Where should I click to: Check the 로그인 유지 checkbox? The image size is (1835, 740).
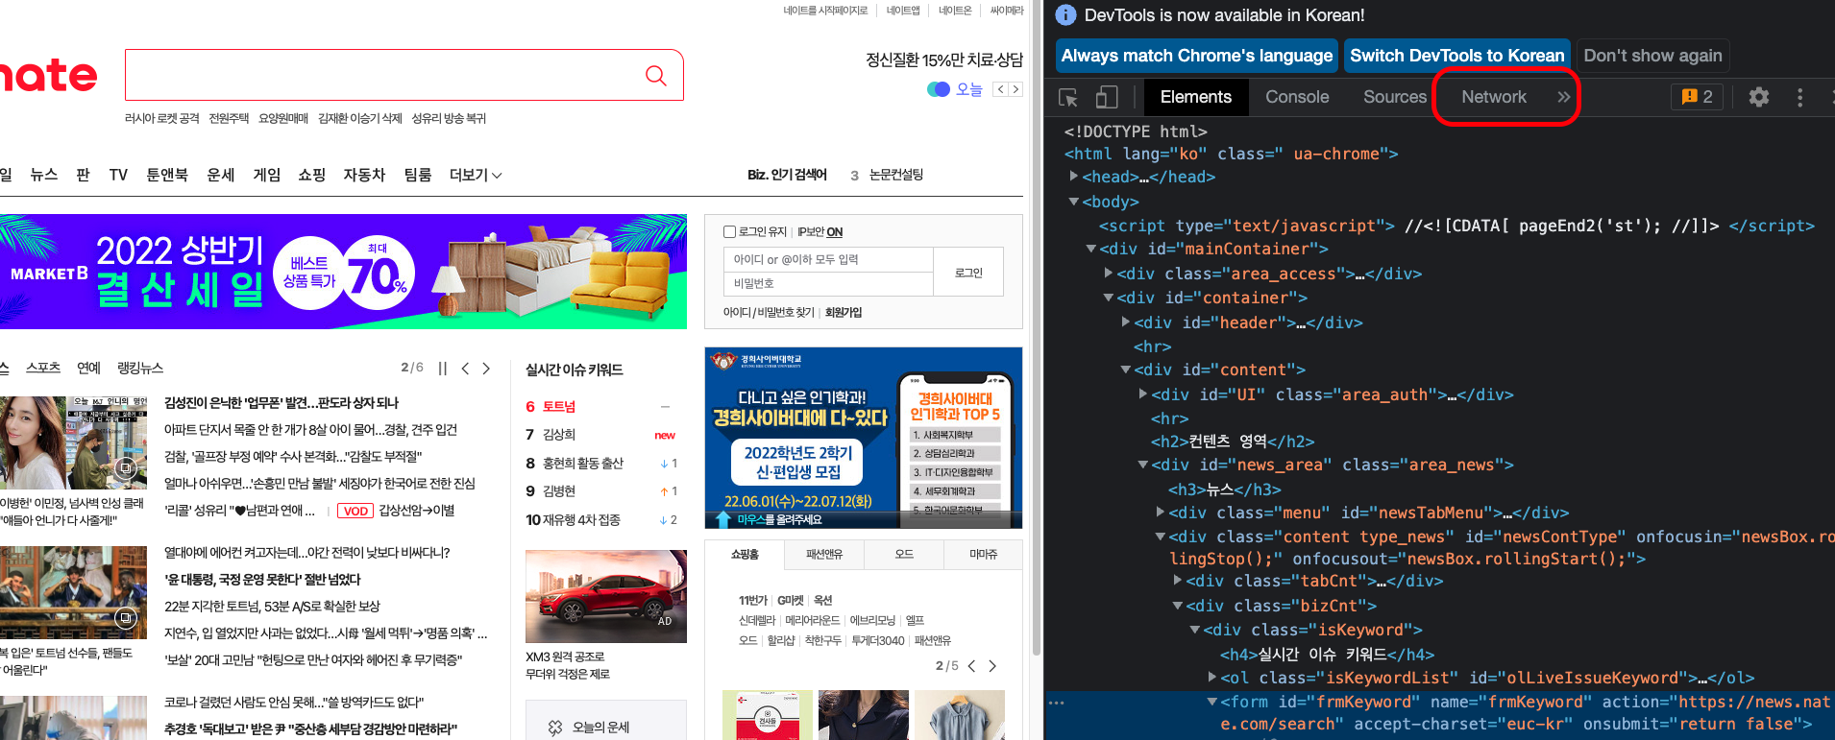tap(729, 231)
